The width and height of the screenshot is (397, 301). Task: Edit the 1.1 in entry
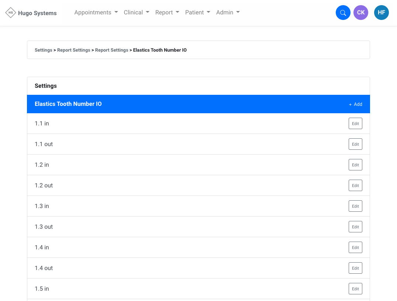[355, 124]
